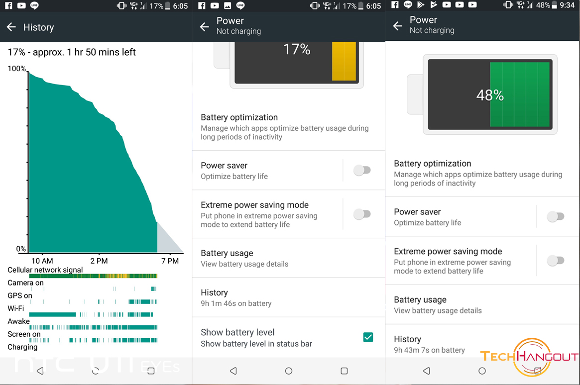Tap Android back button on right screen nav bar
The image size is (580, 385).
[427, 371]
